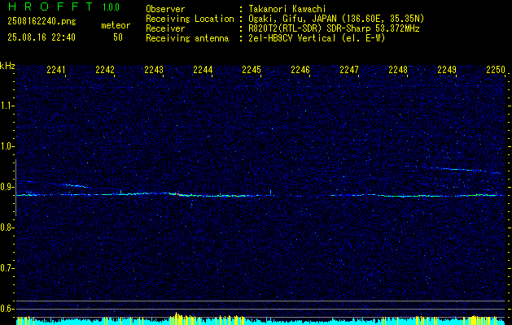Click the red peak on the carrier trace
This screenshot has width=512, height=325.
pos(177,193)
